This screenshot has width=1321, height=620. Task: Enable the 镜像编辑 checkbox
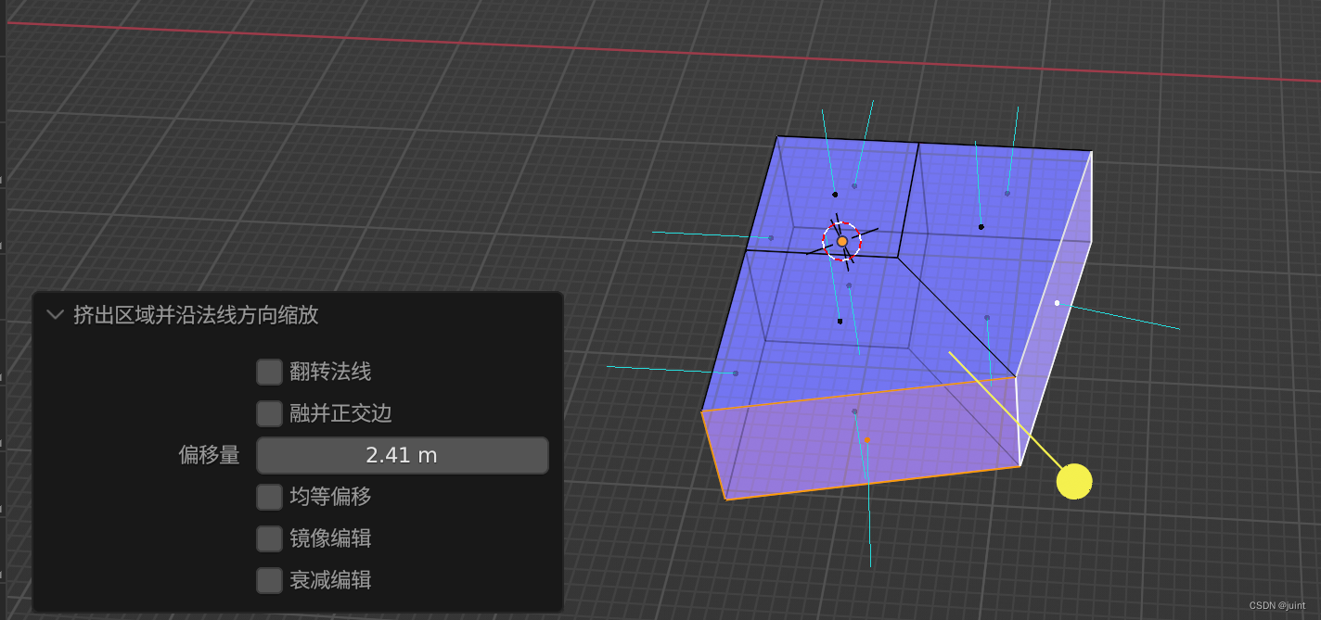[270, 538]
